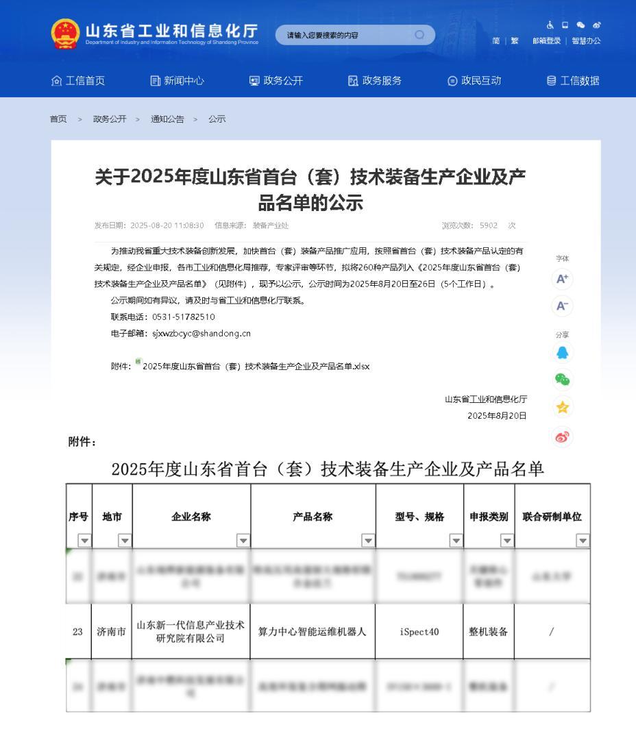This screenshot has height=738, width=636.
Task: Add page to favorites star icon
Action: [x=562, y=407]
